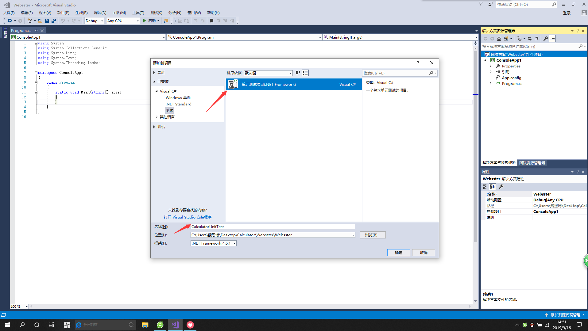Switch dialog template list to small icons view
Screen dimensions: 588x331
[298, 73]
